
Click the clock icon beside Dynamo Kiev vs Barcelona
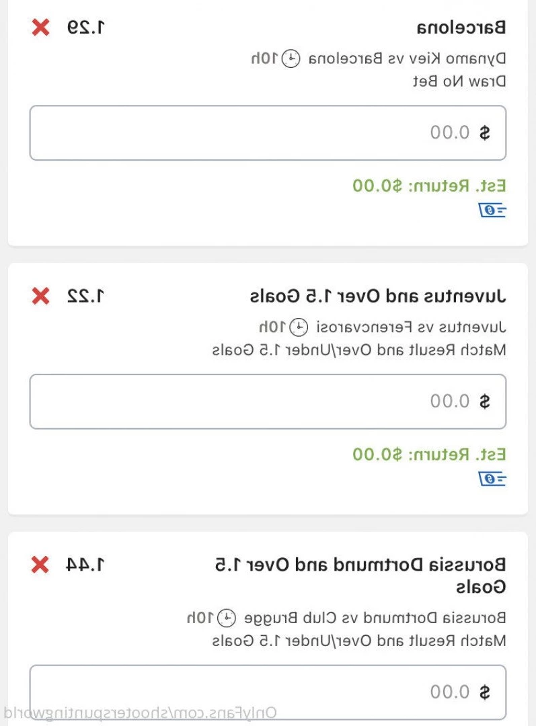pos(291,59)
